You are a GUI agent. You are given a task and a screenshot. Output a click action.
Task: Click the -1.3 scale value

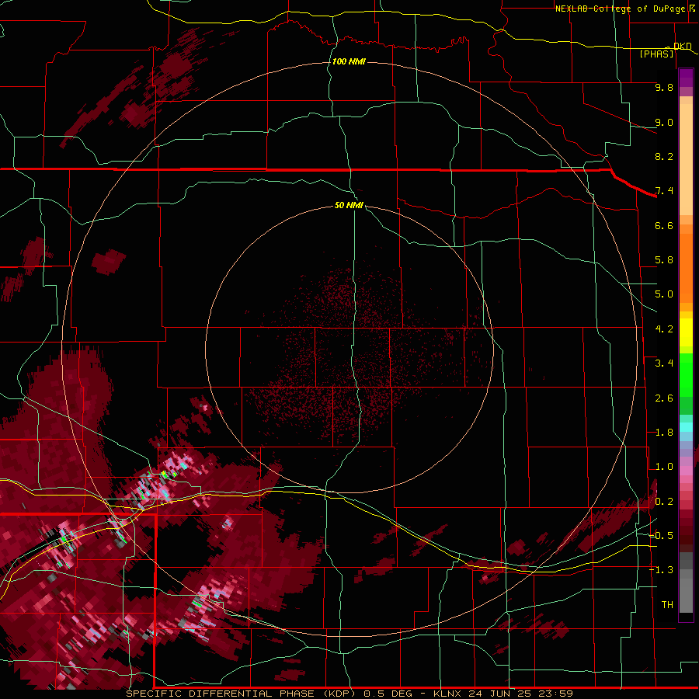point(661,570)
